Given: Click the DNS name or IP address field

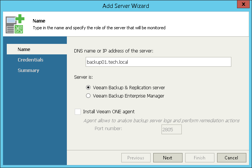Looking at the screenshot, I should click(158, 62).
